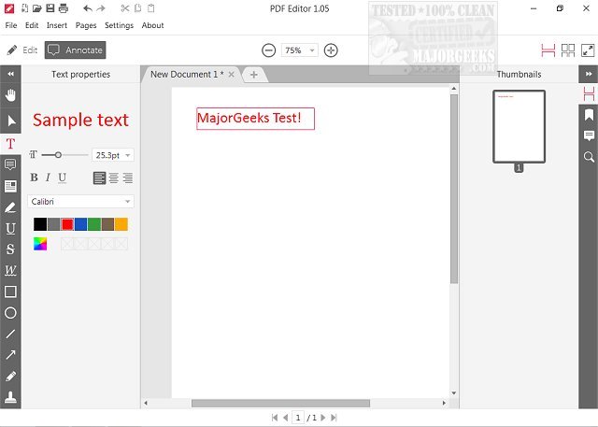Switch to Edit mode
The width and height of the screenshot is (598, 427).
(x=22, y=50)
